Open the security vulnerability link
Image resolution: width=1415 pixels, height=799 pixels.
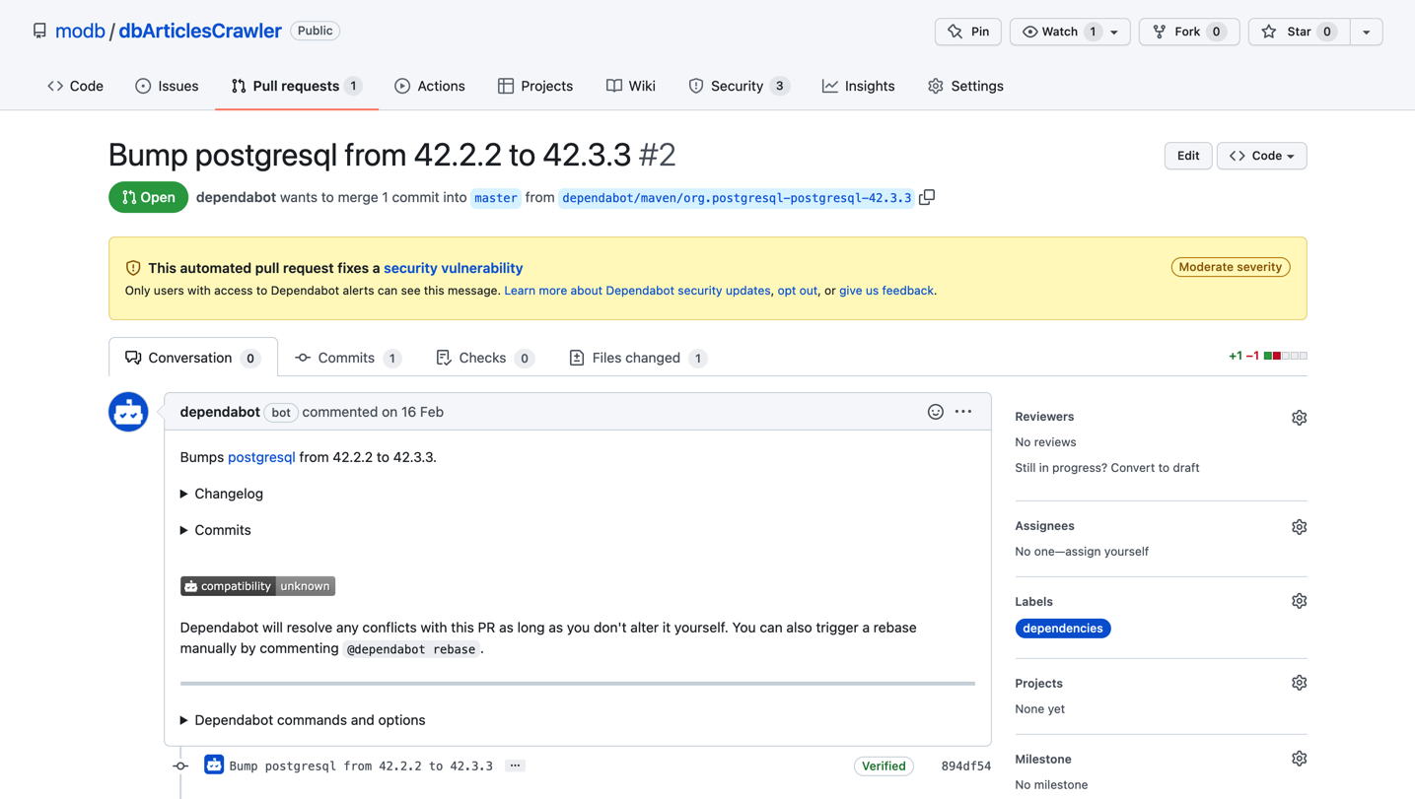point(453,268)
